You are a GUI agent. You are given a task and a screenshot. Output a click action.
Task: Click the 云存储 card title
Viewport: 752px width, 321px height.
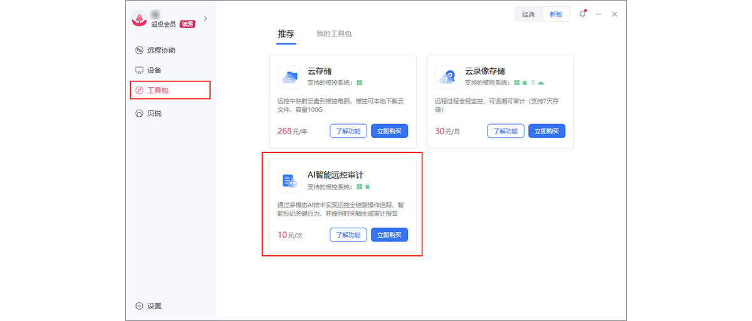click(x=320, y=71)
